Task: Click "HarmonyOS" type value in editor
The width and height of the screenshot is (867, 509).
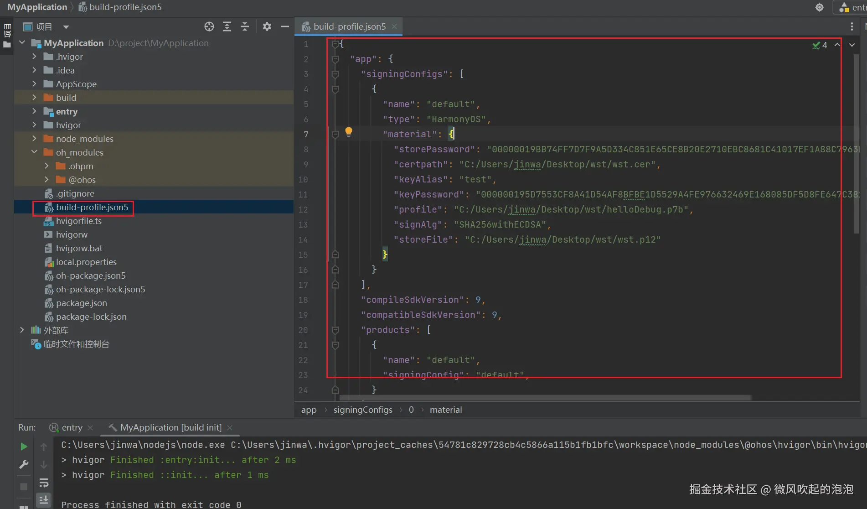Action: tap(456, 119)
